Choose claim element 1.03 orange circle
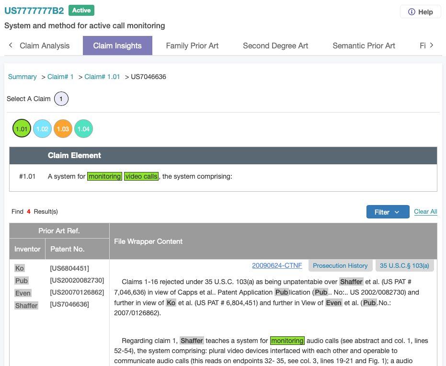The width and height of the screenshot is (446, 366). (63, 129)
